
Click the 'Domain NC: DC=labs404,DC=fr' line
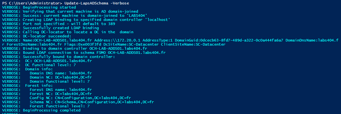point(47,77)
